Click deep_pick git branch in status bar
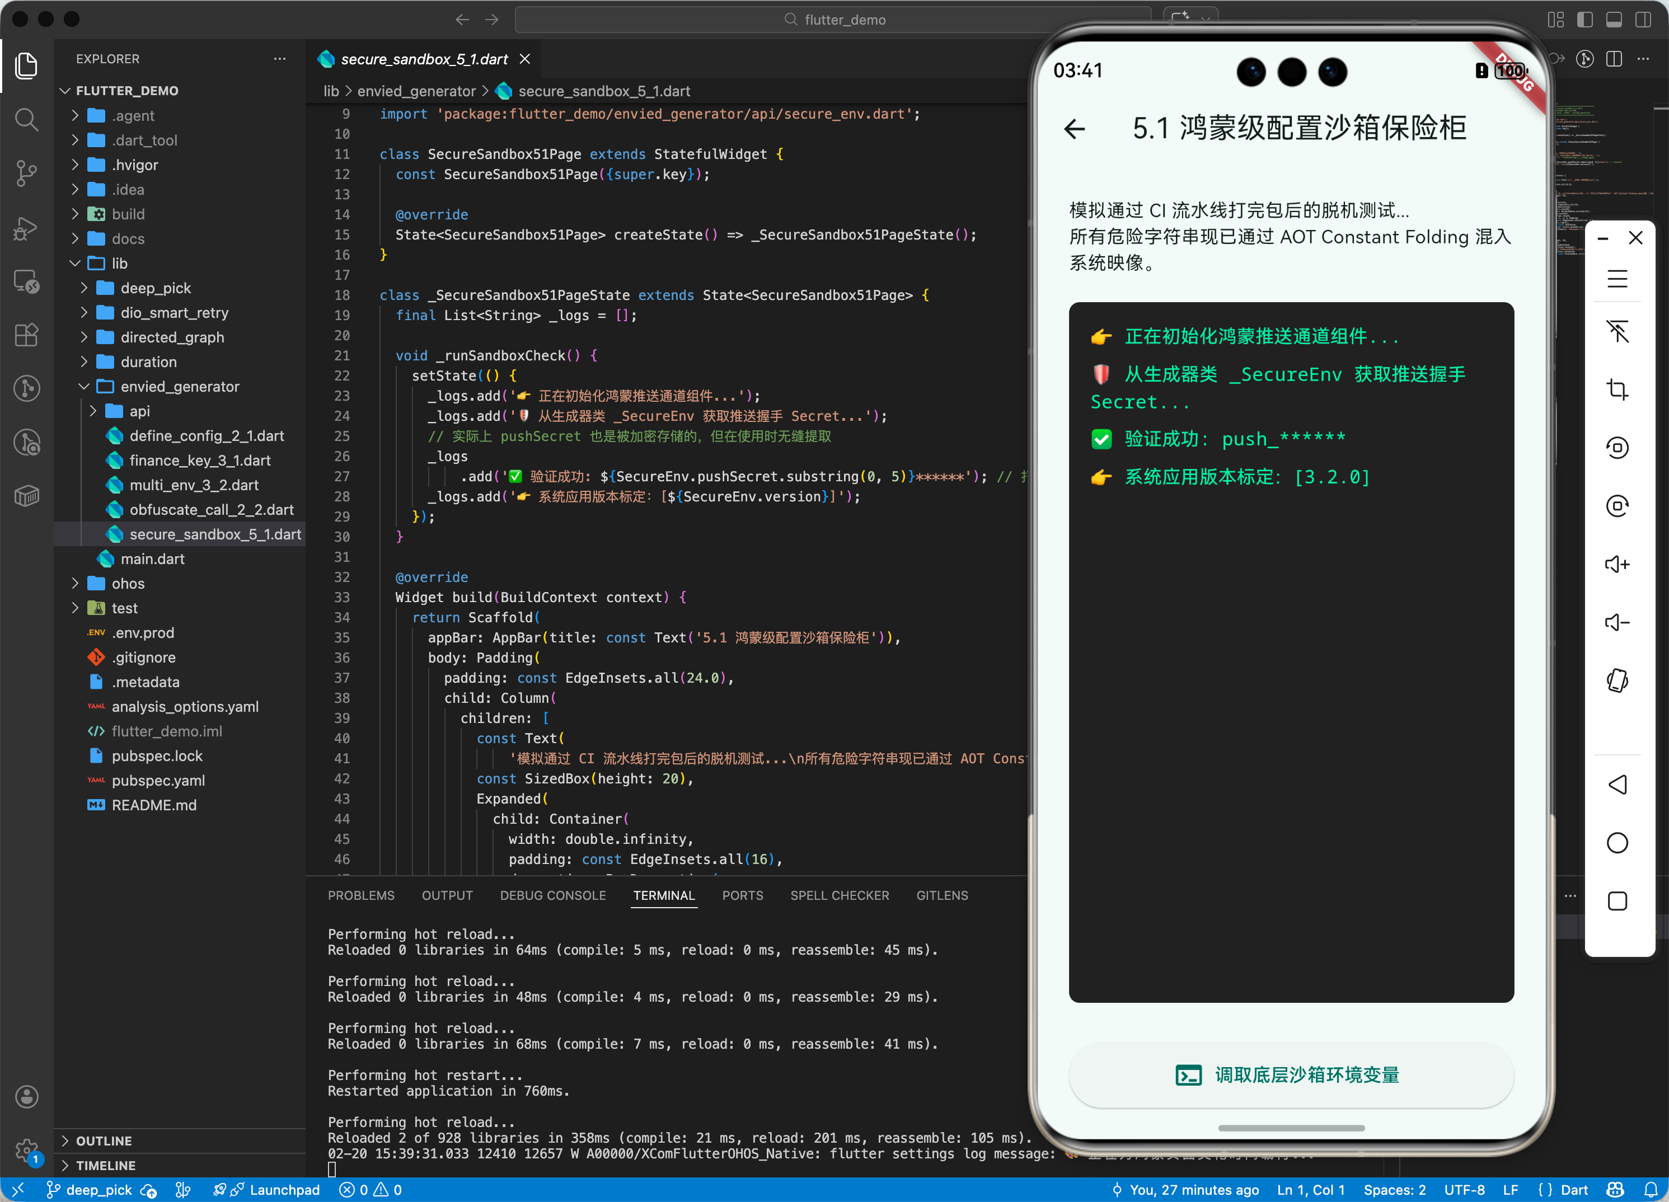The height and width of the screenshot is (1202, 1669). point(90,1190)
